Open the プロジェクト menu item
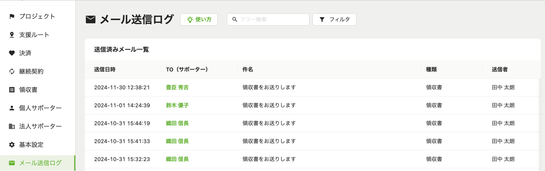This screenshot has height=171, width=545. click(x=38, y=16)
